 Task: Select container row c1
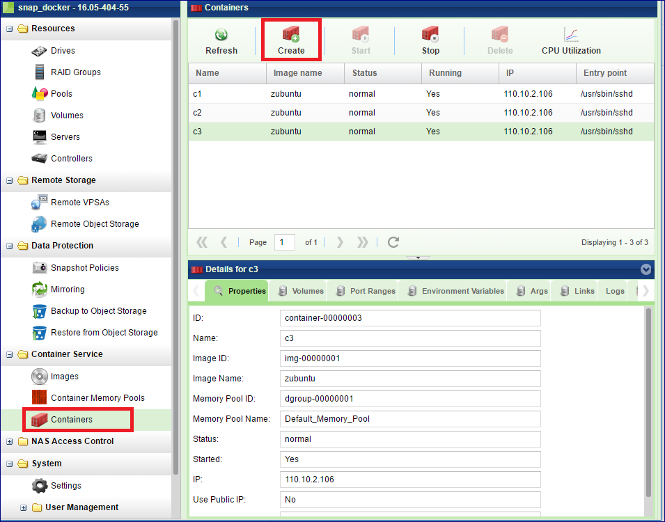[x=421, y=94]
